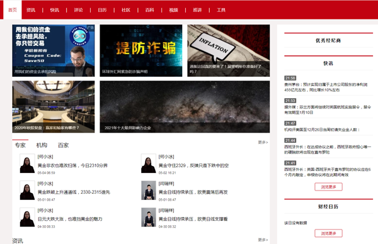The width and height of the screenshot is (378, 244).
Task: Click 浏览更多 button under 快讯 list
Action: [x=328, y=187]
